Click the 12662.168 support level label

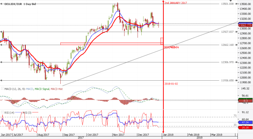227,45
